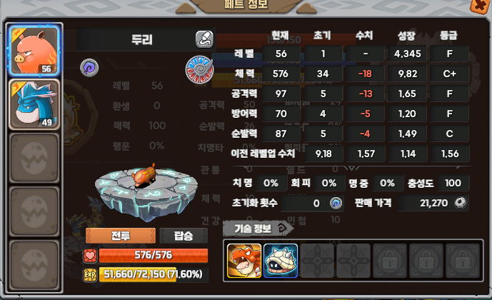Click the blue-red spiral shell emblem

pos(199,70)
